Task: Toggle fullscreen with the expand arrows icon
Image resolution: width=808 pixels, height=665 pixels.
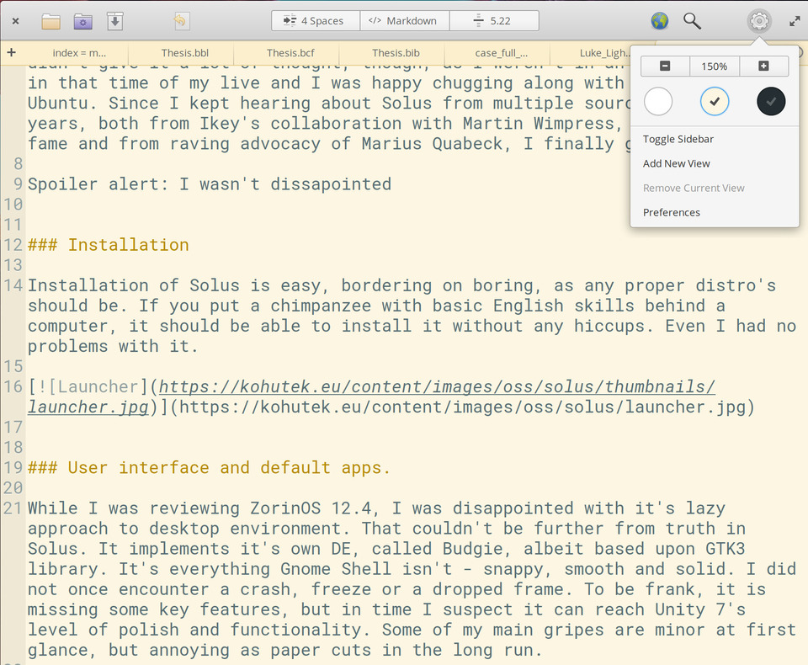Action: click(x=794, y=21)
